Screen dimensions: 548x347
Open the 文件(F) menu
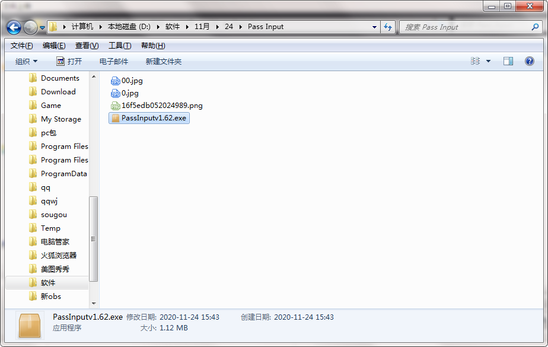coord(22,46)
